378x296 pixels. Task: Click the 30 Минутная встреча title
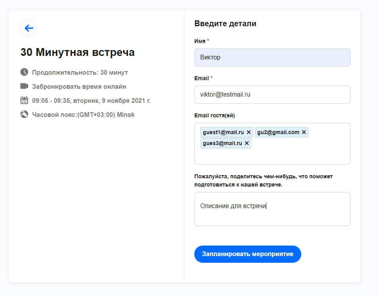click(78, 52)
